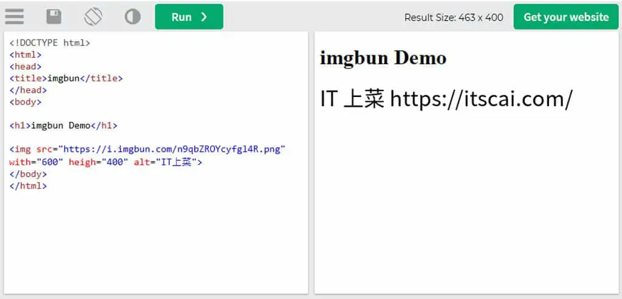Image resolution: width=622 pixels, height=299 pixels.
Task: Place the cursor in the DOCTYPE html line
Action: coord(50,43)
